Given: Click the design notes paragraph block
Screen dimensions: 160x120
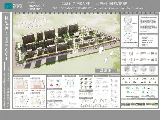Looking at the screenshot, I should point(148,24).
